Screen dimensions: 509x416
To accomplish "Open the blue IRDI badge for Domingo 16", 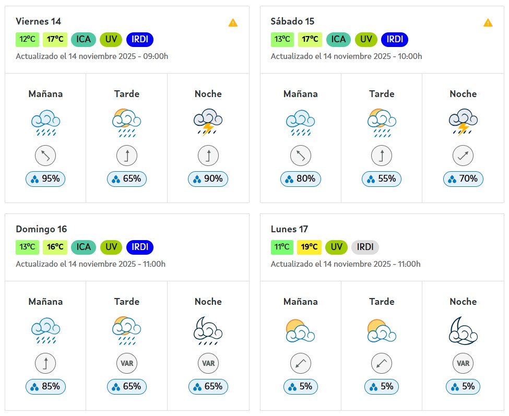I will pyautogui.click(x=140, y=247).
